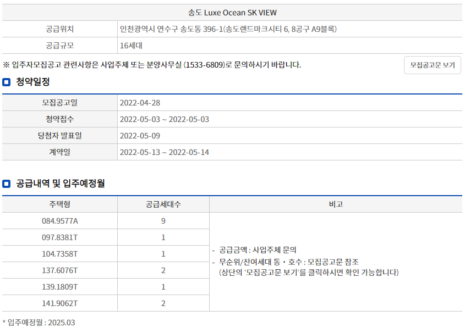Click the 청약일정 section bullet icon
Image resolution: width=465 pixels, height=333 pixels.
6,82
